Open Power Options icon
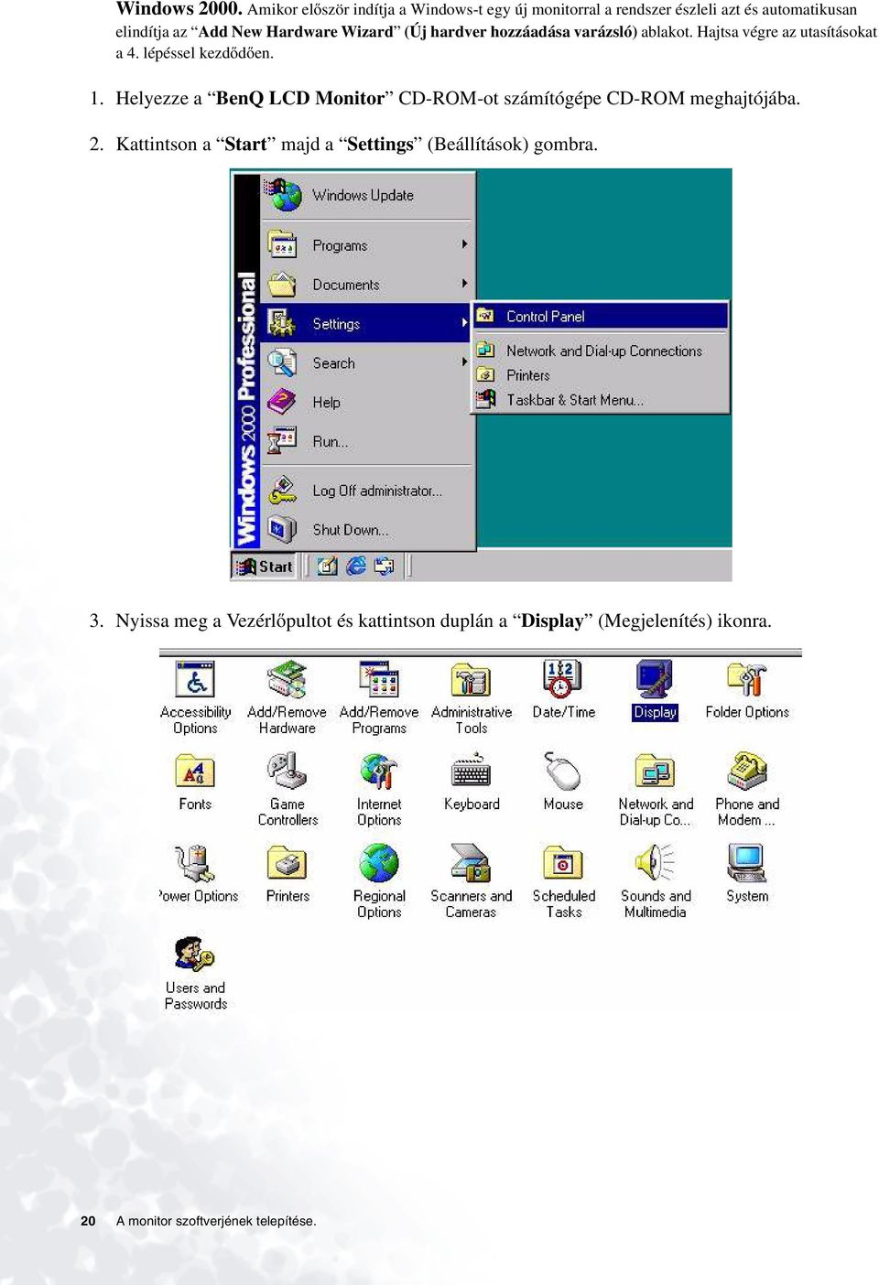This screenshot has width=879, height=1285. point(194,863)
